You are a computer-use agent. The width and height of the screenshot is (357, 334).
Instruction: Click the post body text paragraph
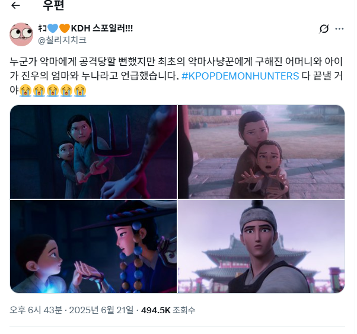[x=177, y=76]
